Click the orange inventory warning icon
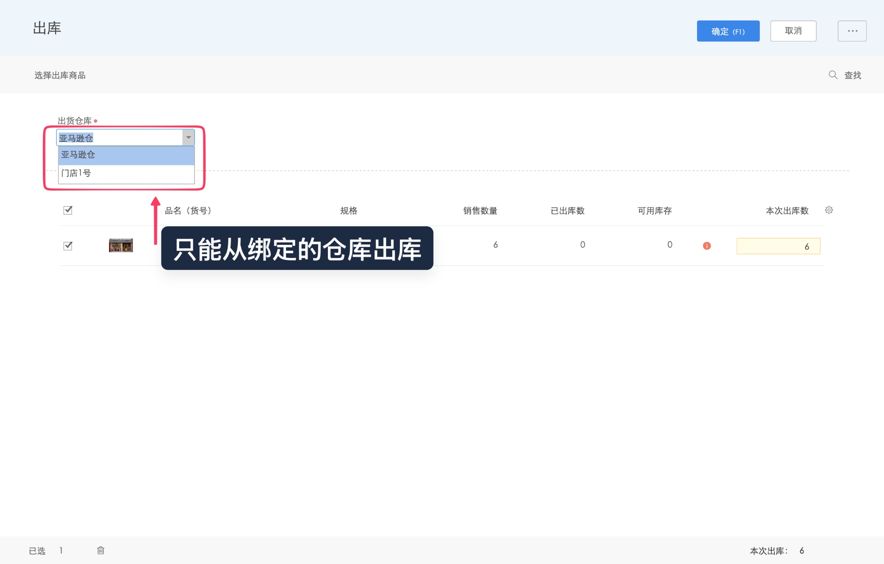 707,245
